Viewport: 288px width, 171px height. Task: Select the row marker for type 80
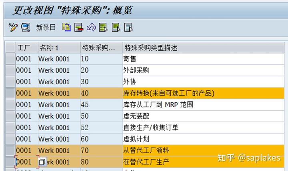coord(10,162)
